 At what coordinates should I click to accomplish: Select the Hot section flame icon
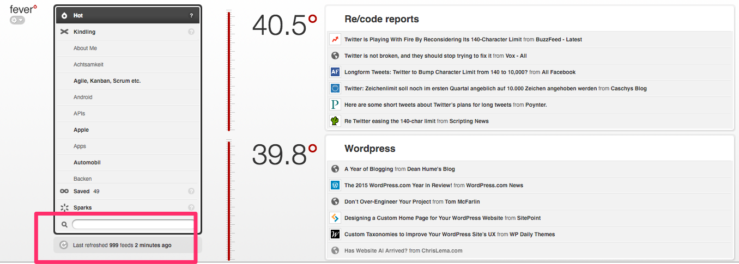(64, 16)
